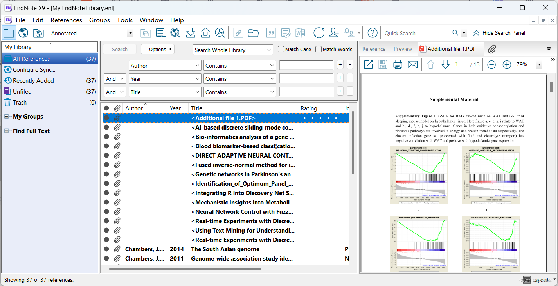This screenshot has width=558, height=286.
Task: Run Find Full Text PDF search icon
Action: coord(220,33)
